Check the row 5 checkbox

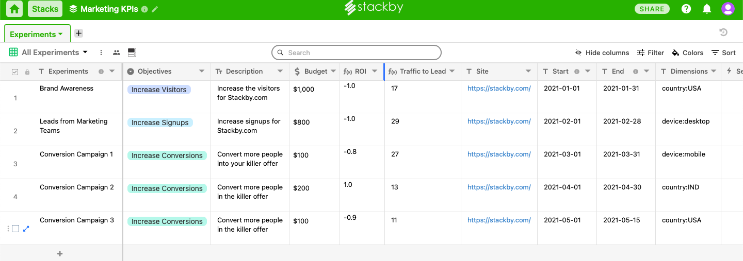click(x=15, y=229)
